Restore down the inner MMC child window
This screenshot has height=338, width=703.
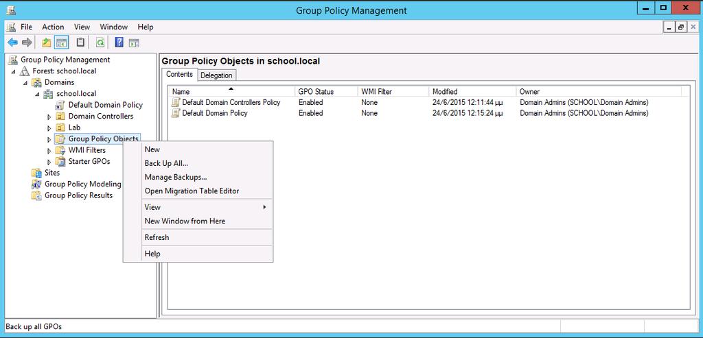pos(681,27)
